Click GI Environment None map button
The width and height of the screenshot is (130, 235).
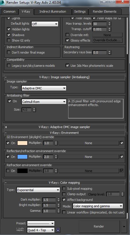click(89, 143)
